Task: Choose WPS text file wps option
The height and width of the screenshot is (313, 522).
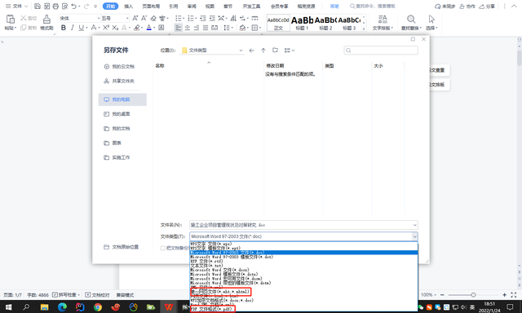Action: pos(210,245)
